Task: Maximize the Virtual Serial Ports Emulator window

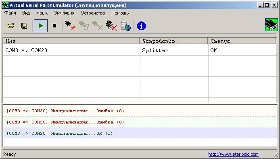Action: click(x=267, y=5)
